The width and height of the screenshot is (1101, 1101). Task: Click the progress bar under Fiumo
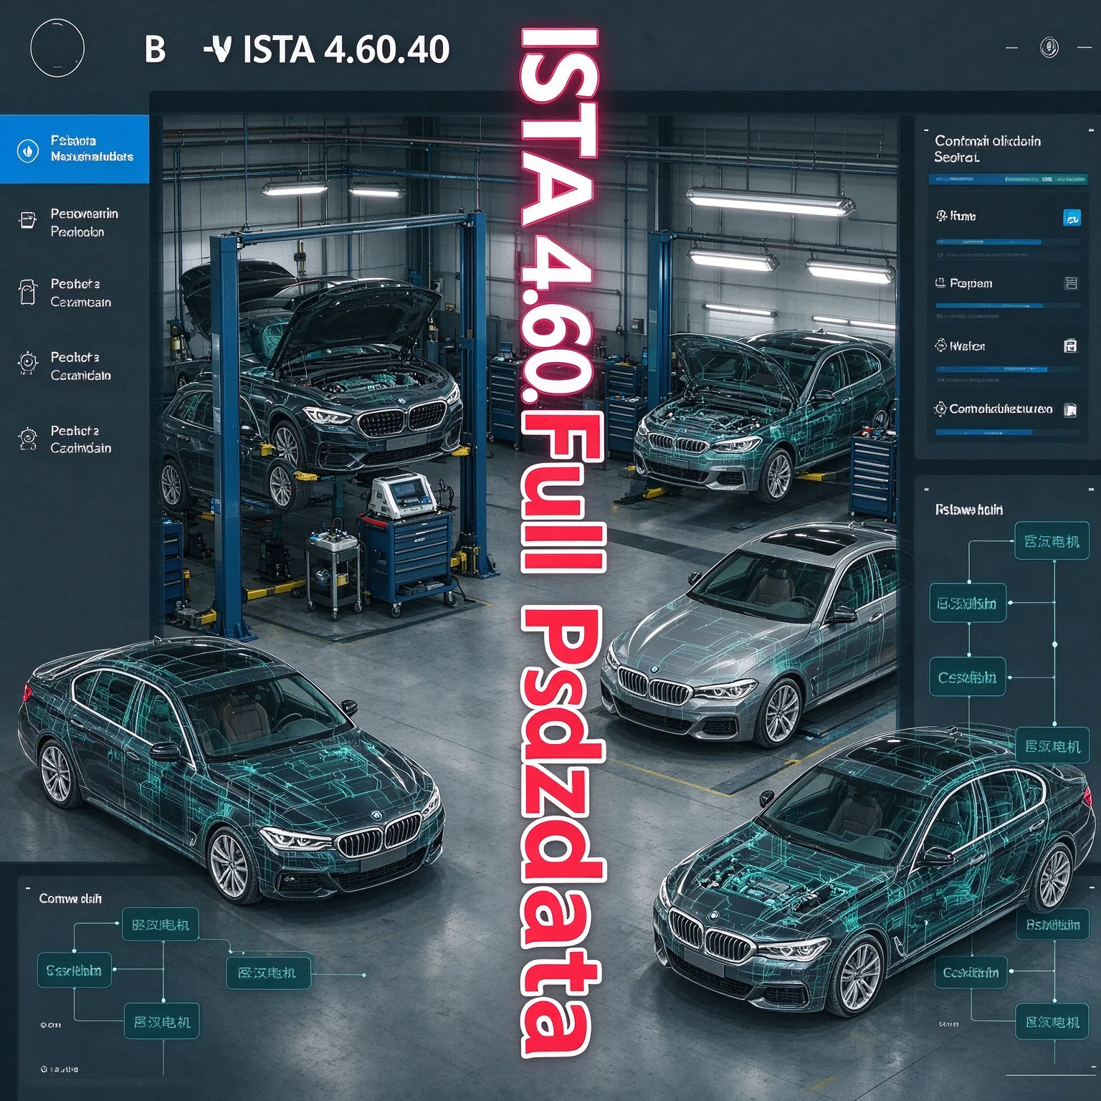click(x=1008, y=242)
